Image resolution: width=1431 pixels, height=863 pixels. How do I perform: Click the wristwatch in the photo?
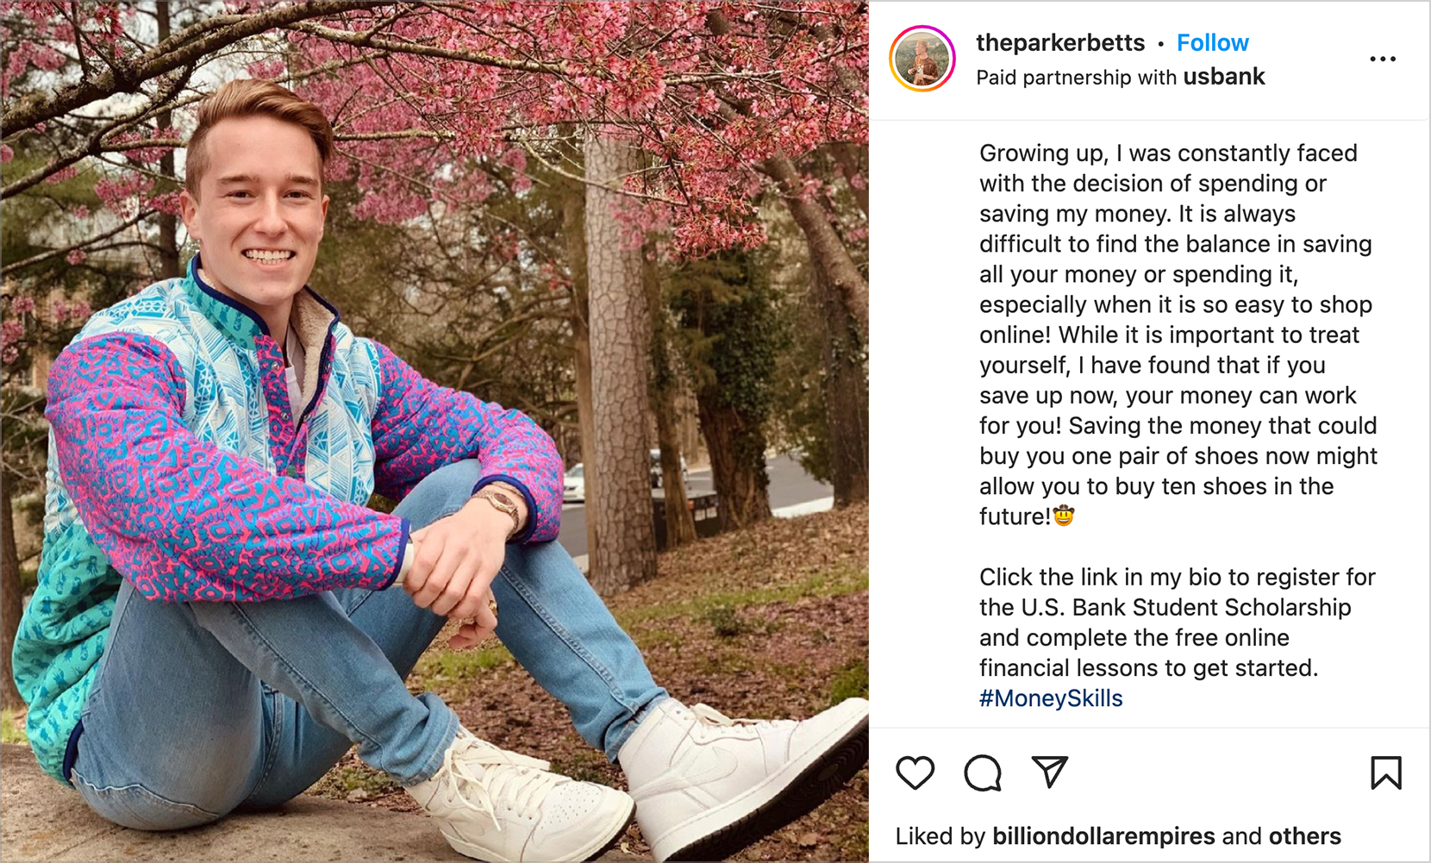pos(502,503)
